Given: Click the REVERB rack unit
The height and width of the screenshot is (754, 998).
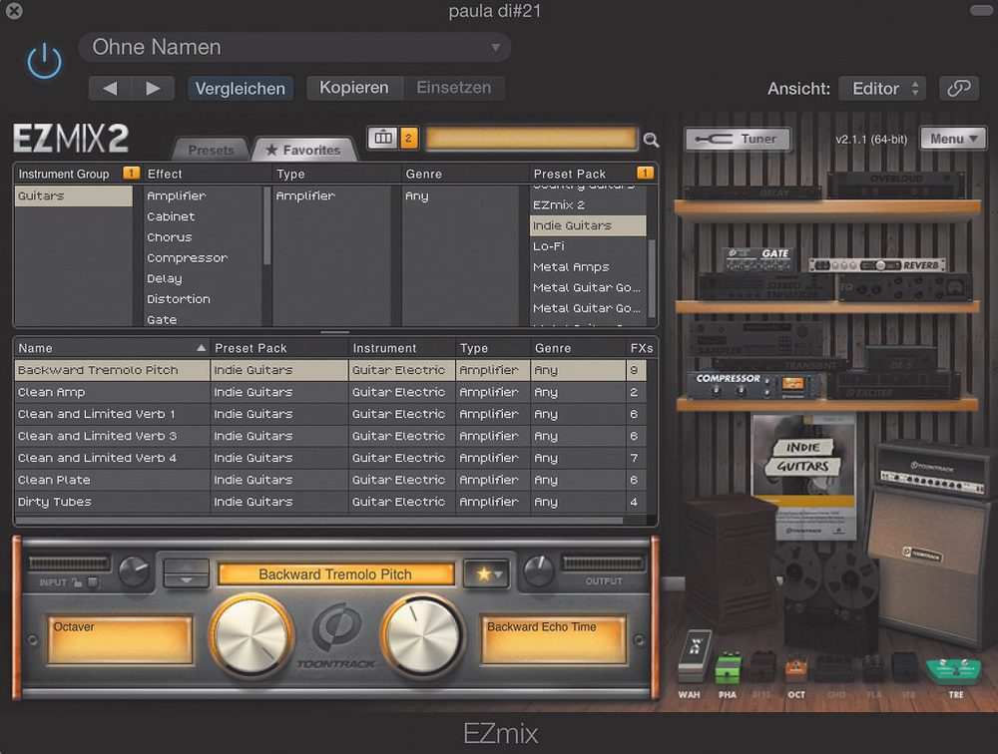Looking at the screenshot, I should 877,265.
